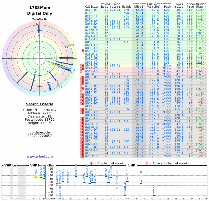Click the WTAM-LD callsign

click(x=91, y=39)
